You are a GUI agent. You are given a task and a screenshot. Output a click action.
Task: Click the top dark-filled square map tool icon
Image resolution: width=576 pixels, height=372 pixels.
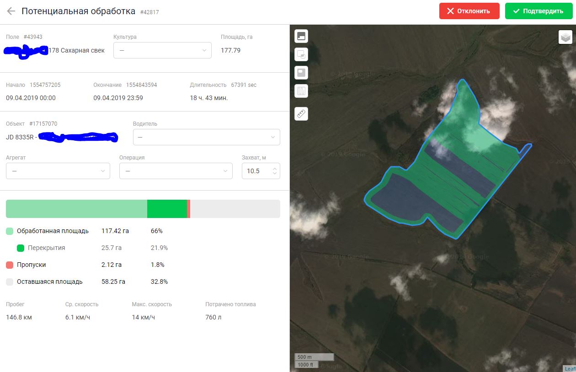pos(301,36)
